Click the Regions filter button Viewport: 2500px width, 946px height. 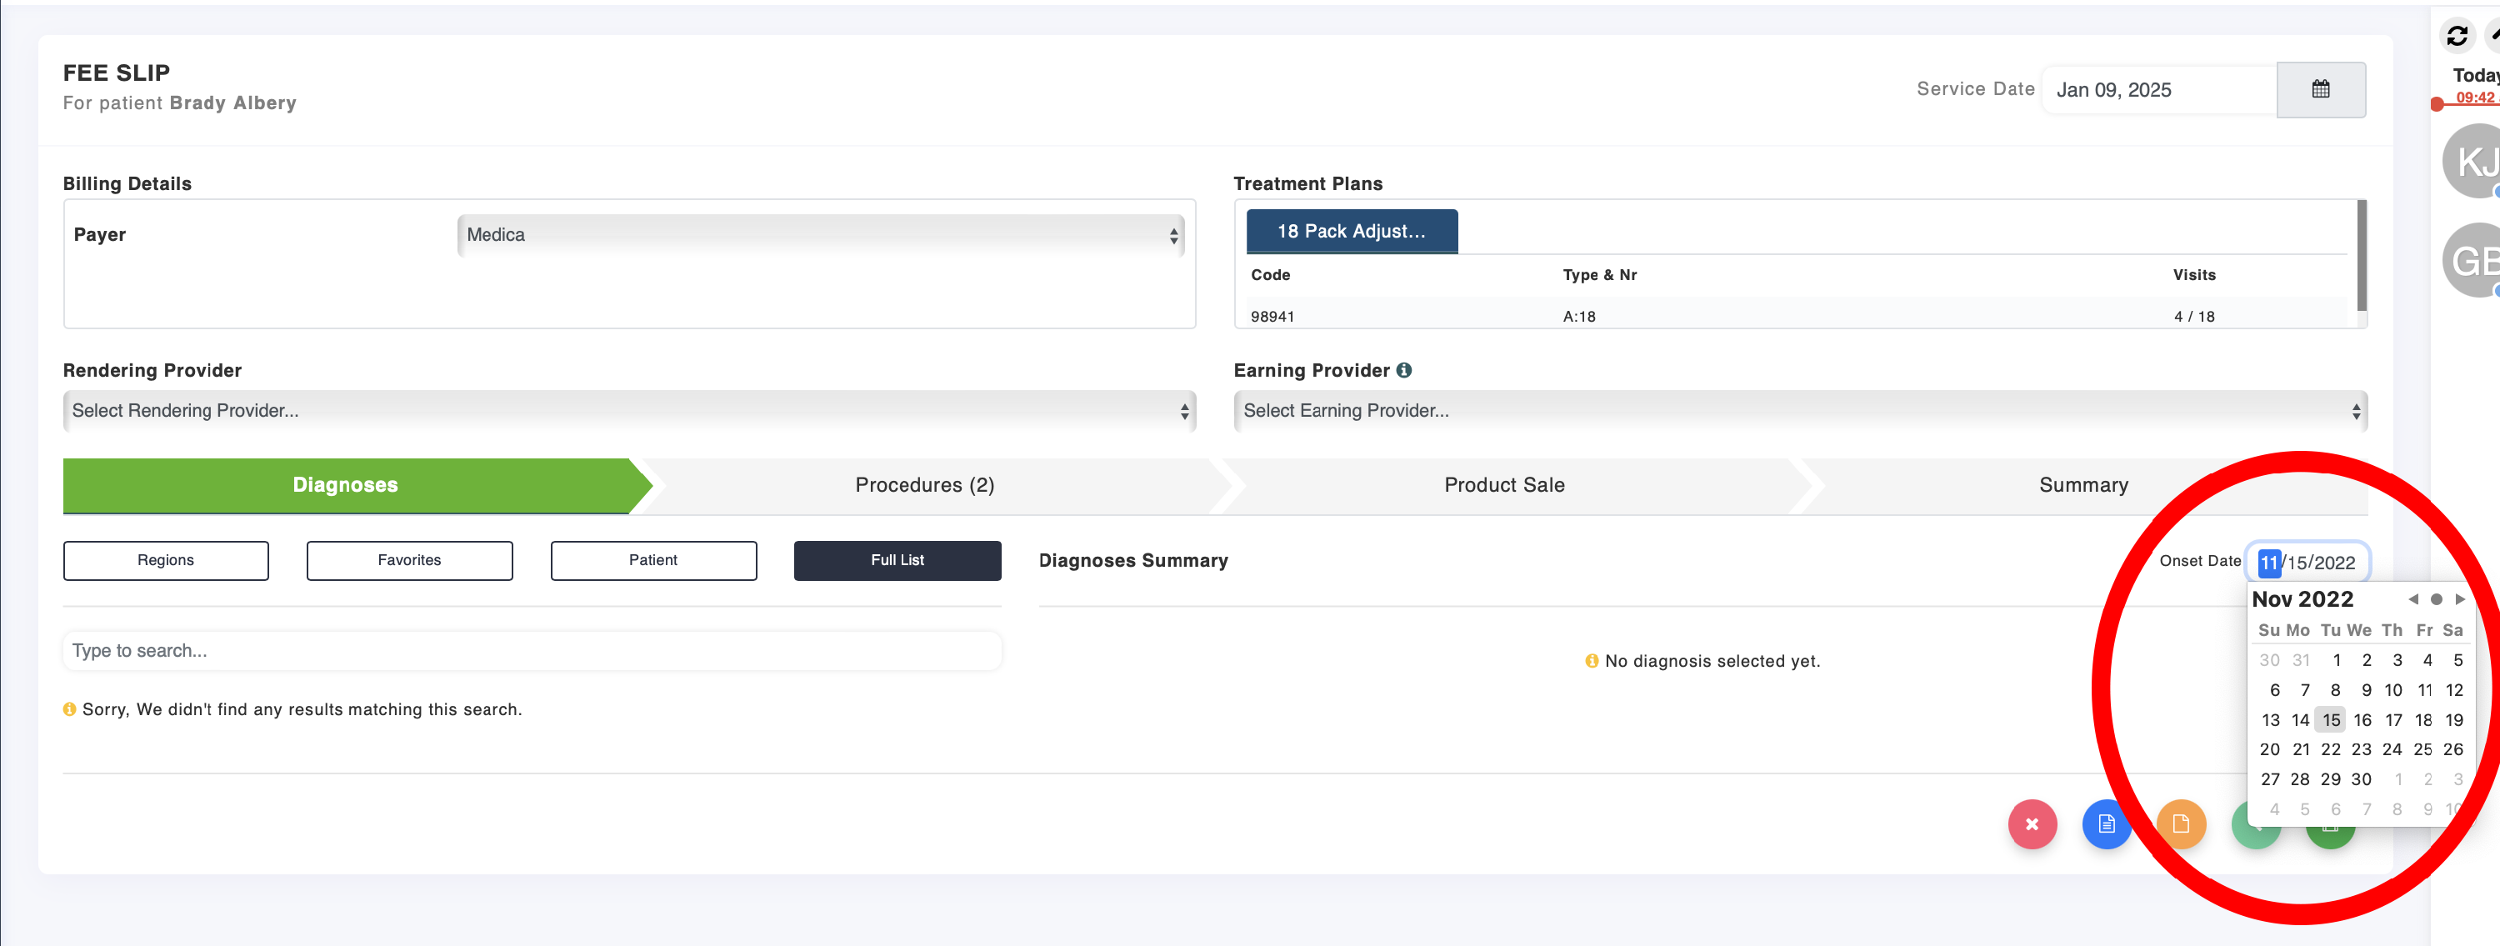(166, 560)
